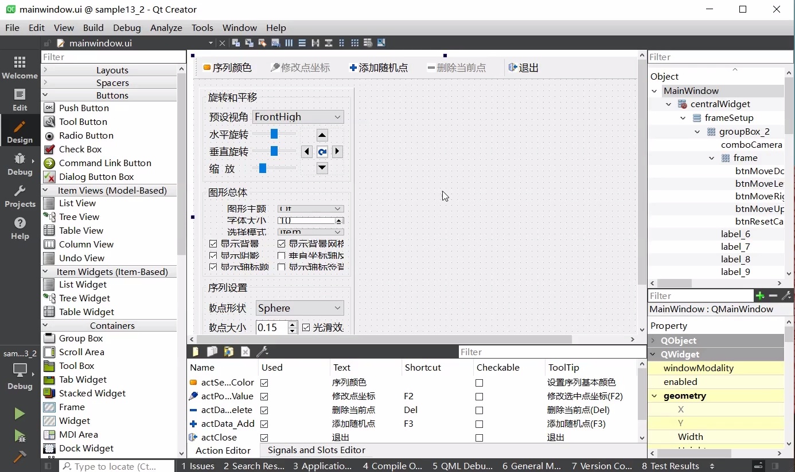This screenshot has height=472, width=795.
Task: Collapse the Containers widget category
Action: (x=45, y=325)
